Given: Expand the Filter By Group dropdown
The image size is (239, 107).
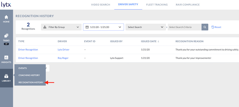Looking at the screenshot, I should click(x=61, y=27).
